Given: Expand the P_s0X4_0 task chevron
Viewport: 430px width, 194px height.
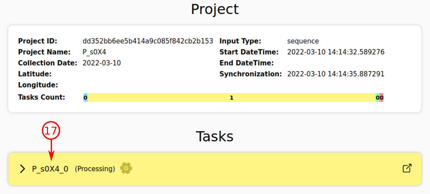Looking at the screenshot, I should pyautogui.click(x=23, y=169).
